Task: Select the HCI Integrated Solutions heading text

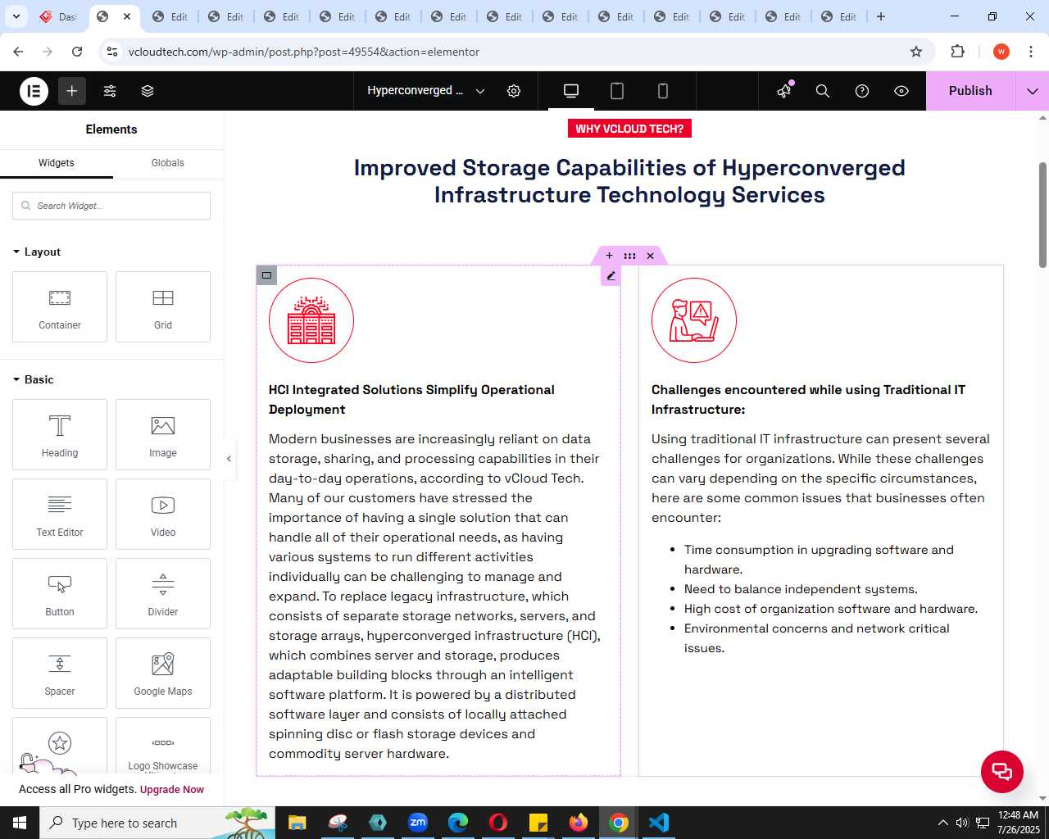Action: (x=411, y=400)
